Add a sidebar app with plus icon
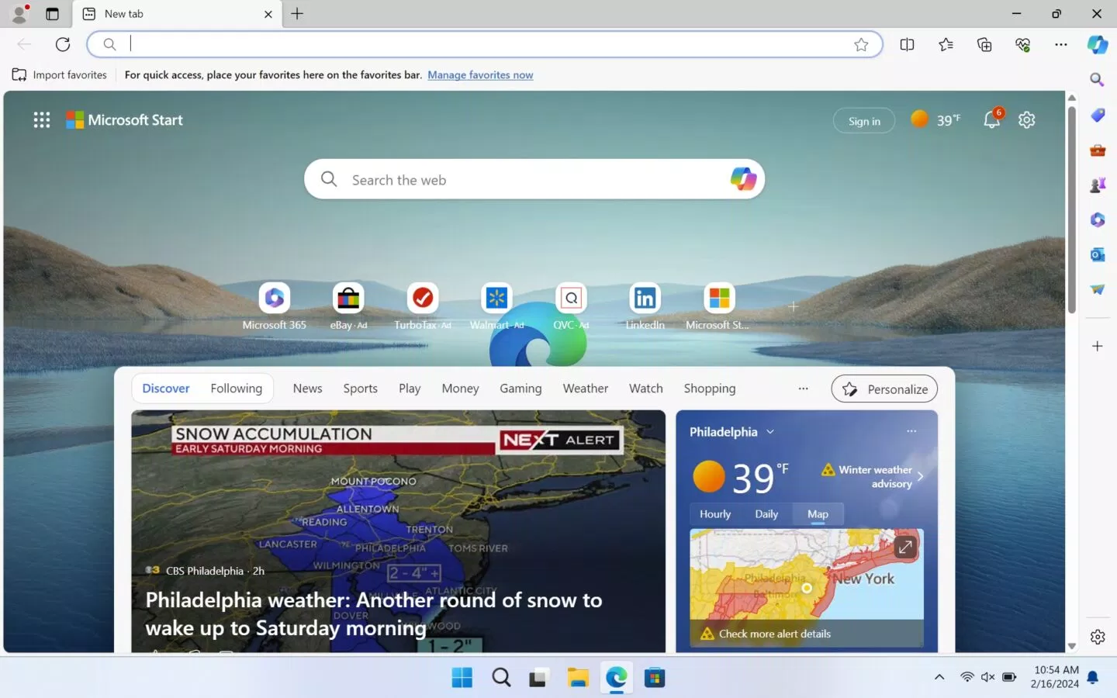This screenshot has width=1117, height=698. click(1097, 346)
